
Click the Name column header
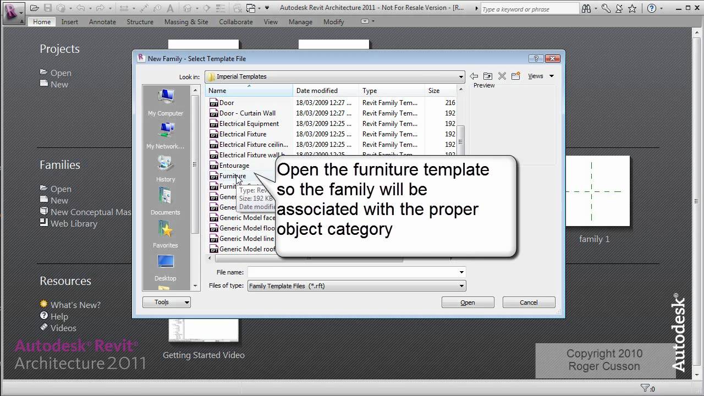[x=249, y=91]
